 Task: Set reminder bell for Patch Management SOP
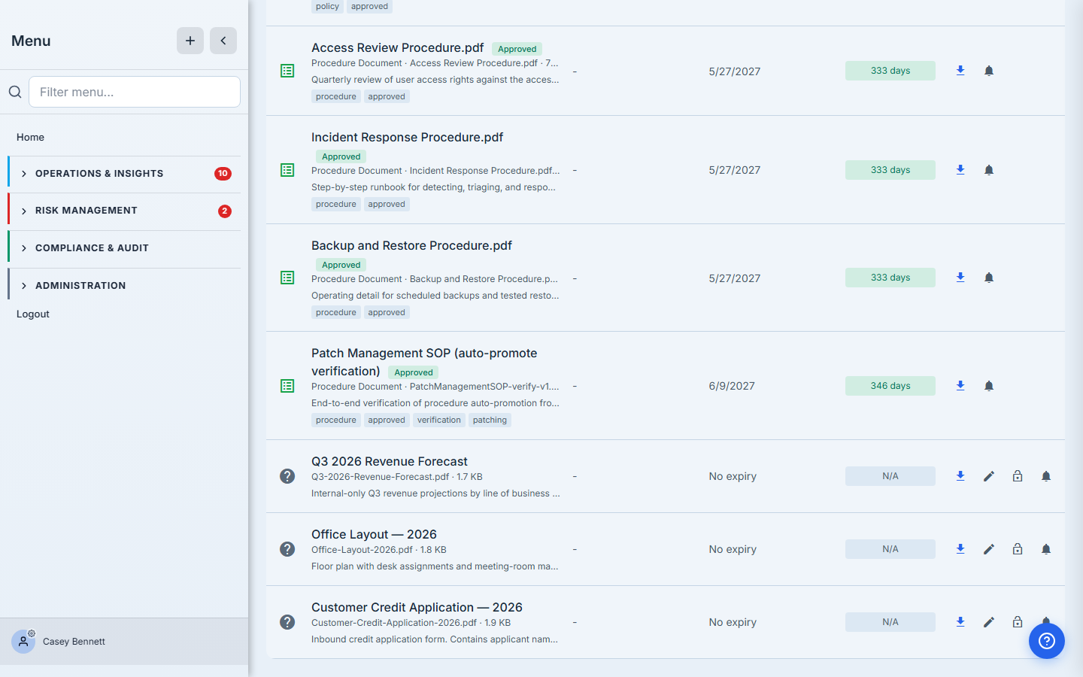click(989, 386)
